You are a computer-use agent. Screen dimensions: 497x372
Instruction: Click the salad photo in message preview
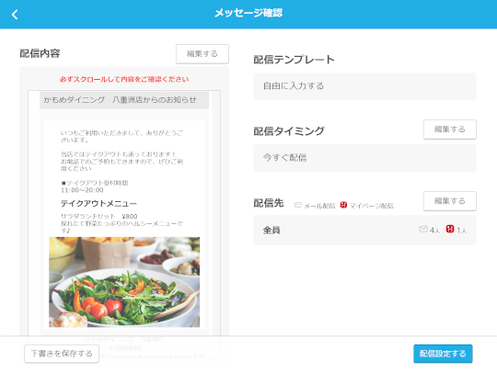coord(124,282)
